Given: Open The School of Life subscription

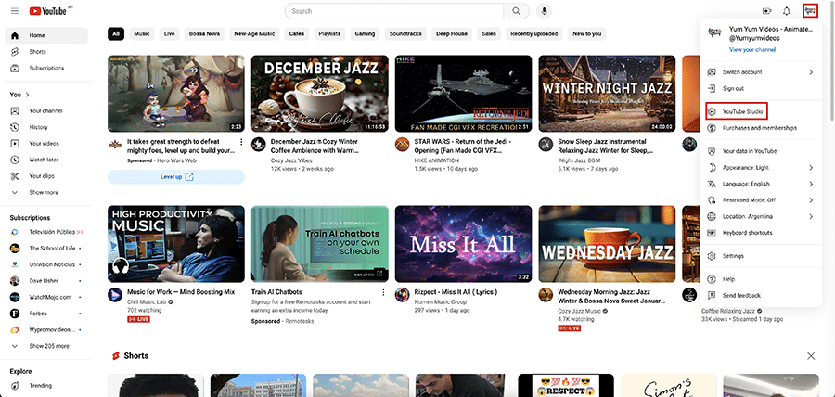Looking at the screenshot, I should coord(46,248).
